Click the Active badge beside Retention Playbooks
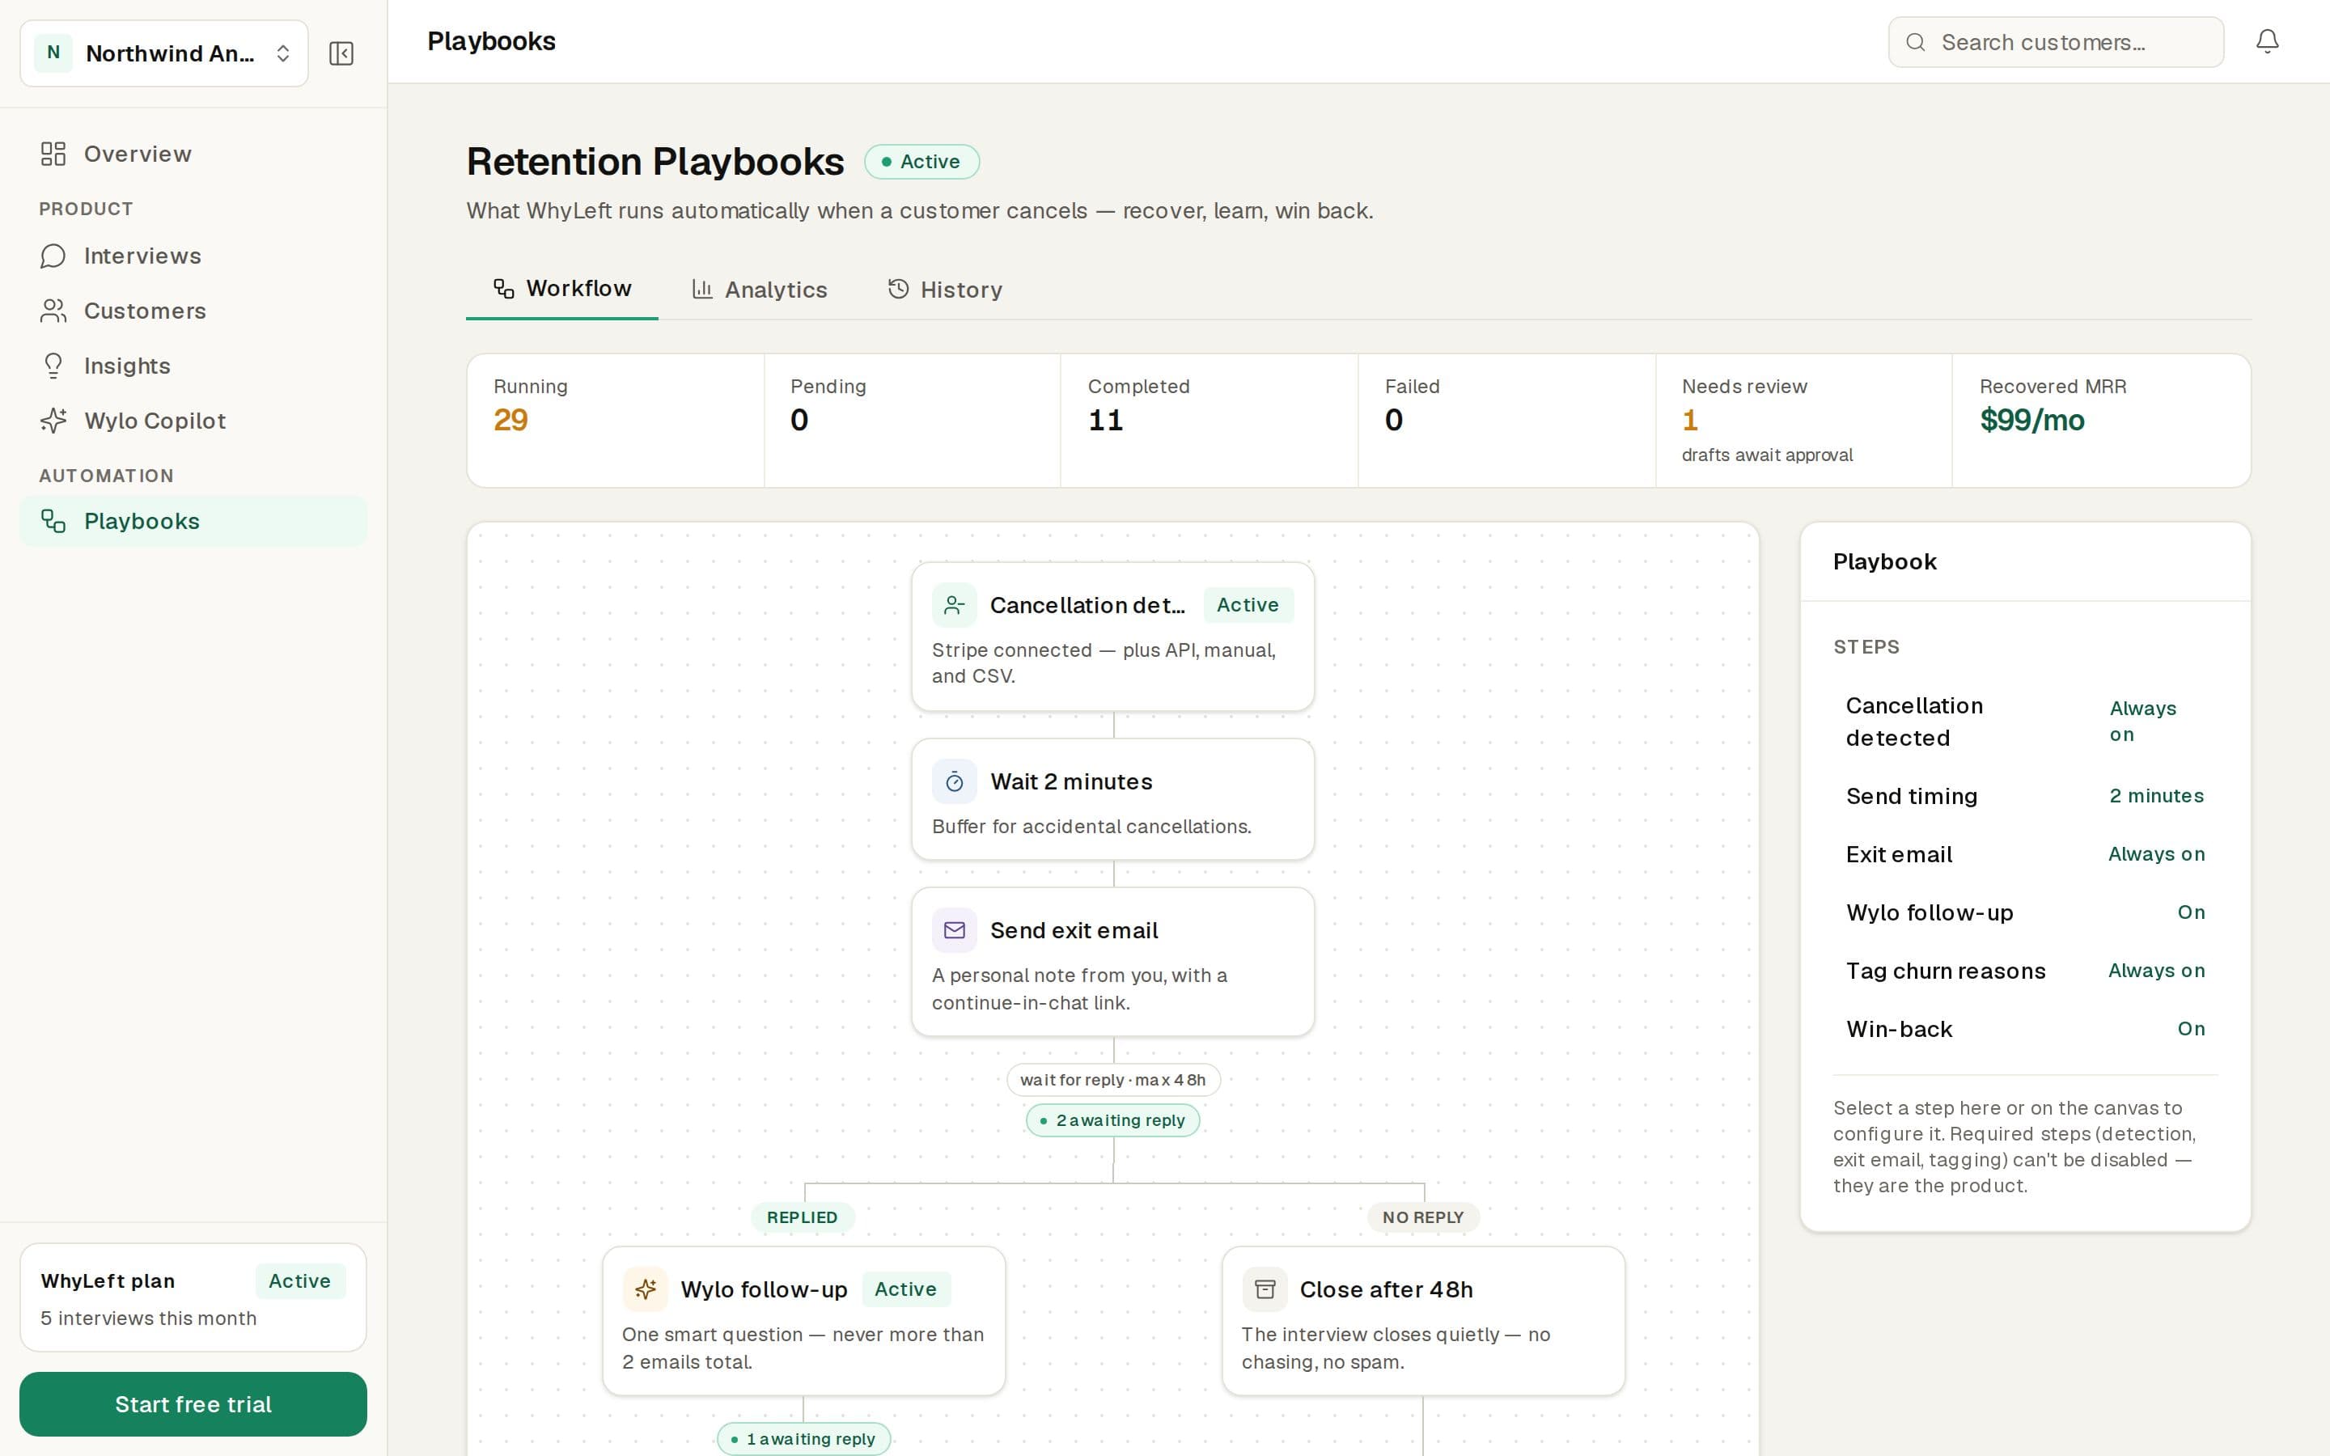 [921, 162]
